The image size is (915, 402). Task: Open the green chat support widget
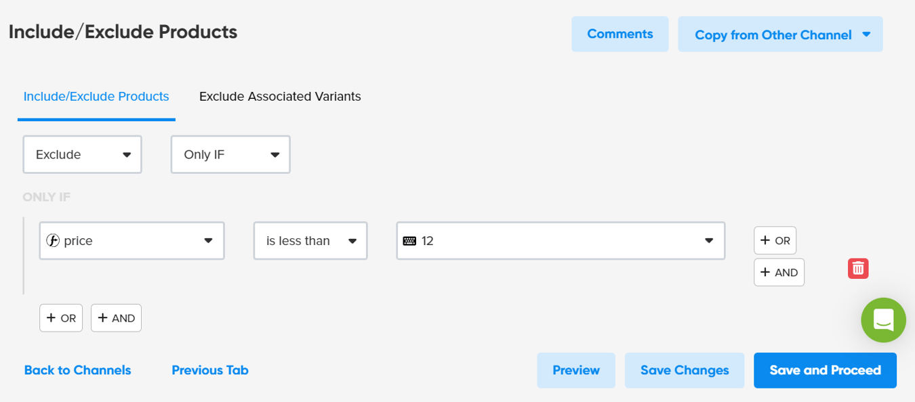[883, 320]
